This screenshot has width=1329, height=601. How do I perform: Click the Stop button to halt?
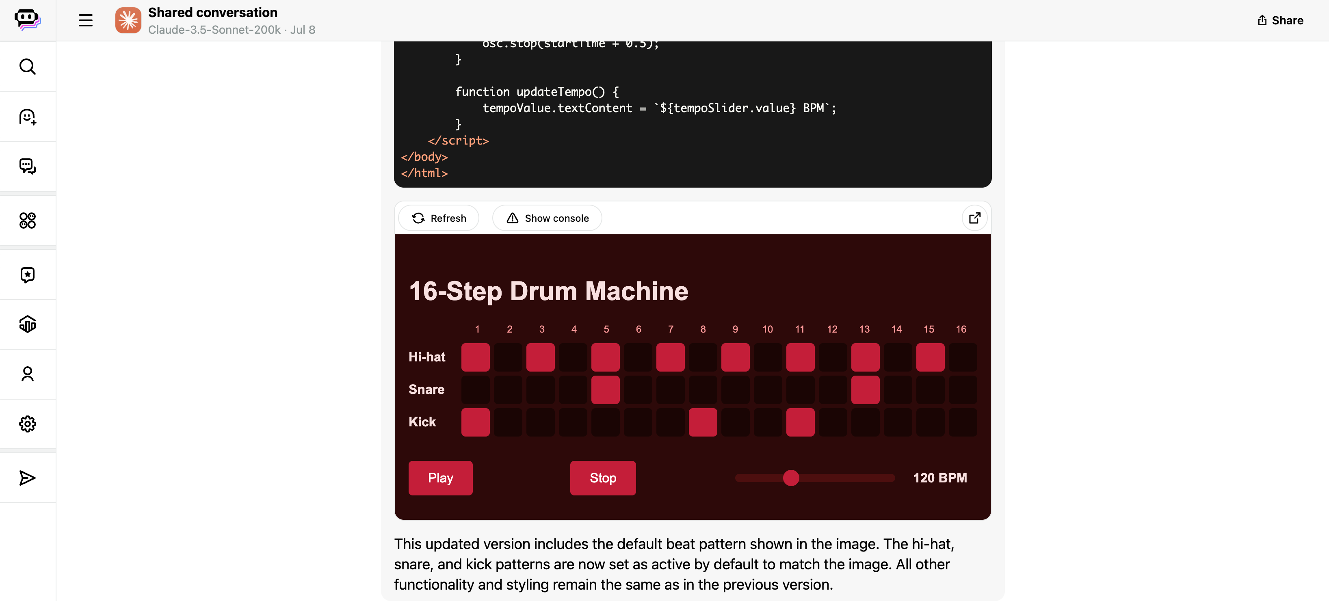[603, 477]
